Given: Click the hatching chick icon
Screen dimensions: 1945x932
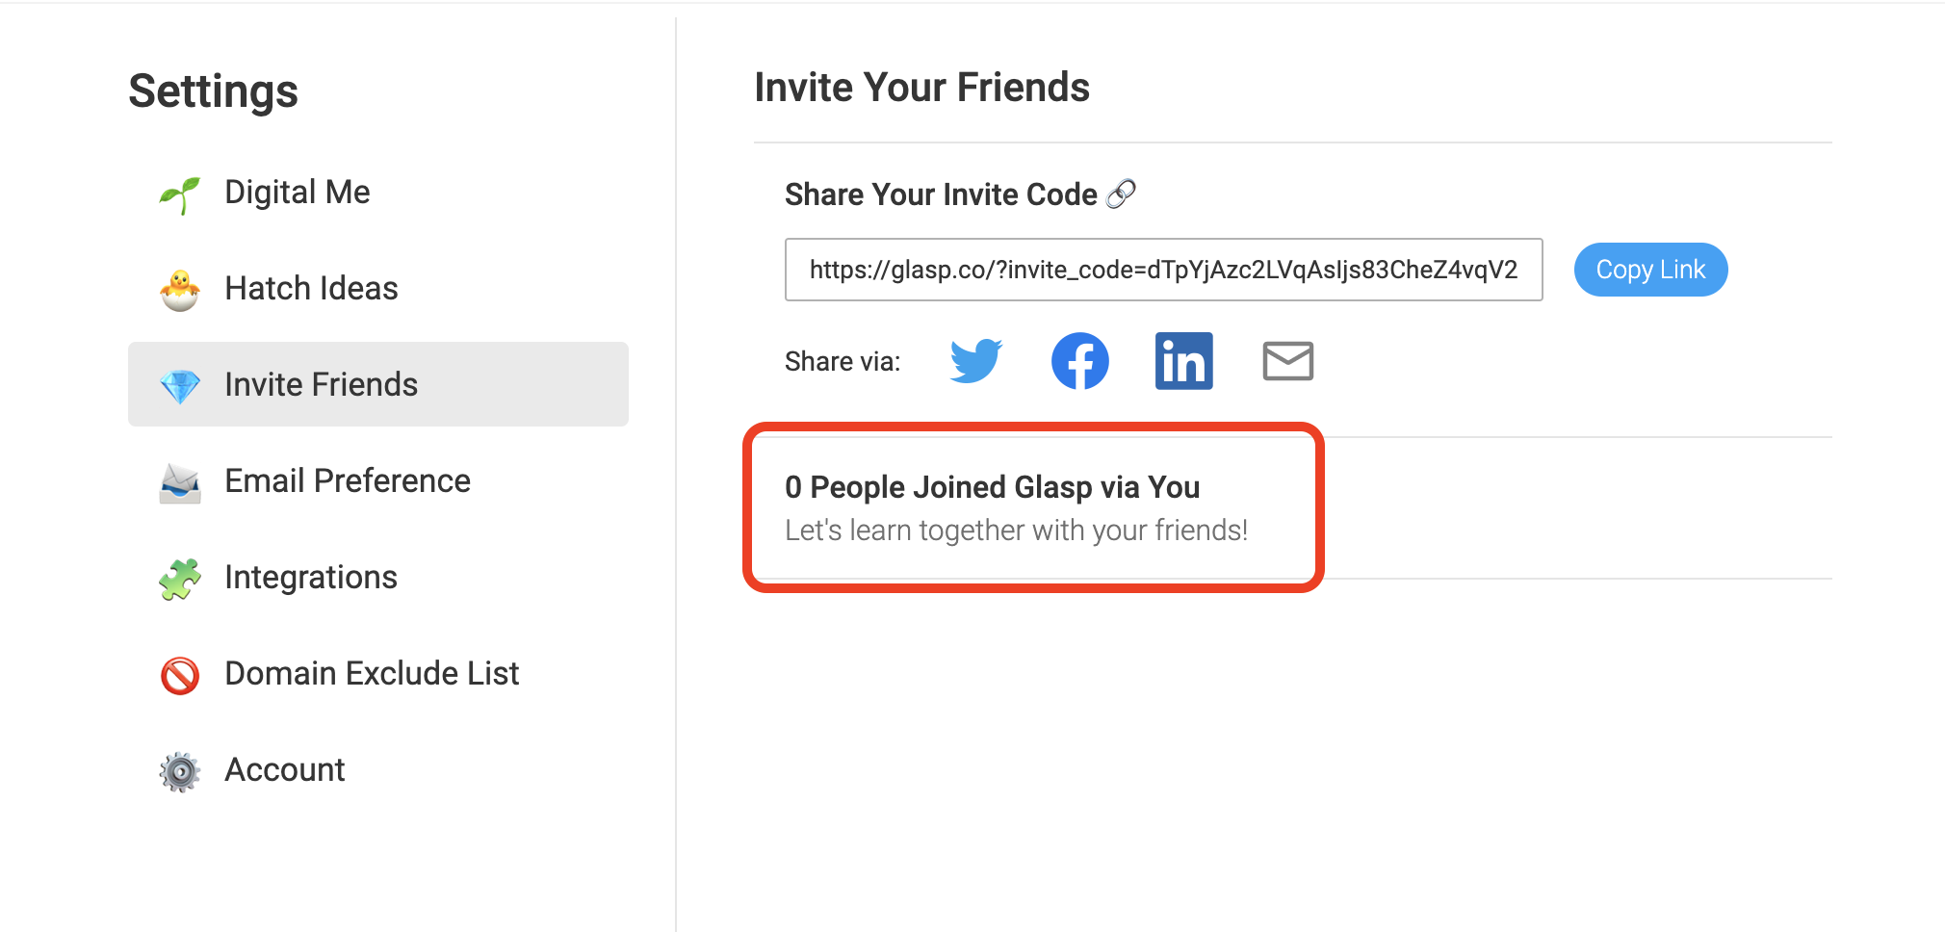Looking at the screenshot, I should coord(180,290).
